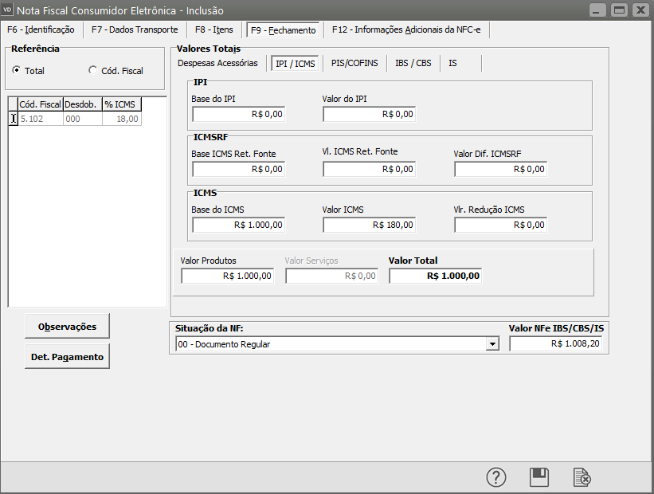Click the Valor NFe IBS/CBS/IS field
The width and height of the screenshot is (654, 494).
pos(556,344)
